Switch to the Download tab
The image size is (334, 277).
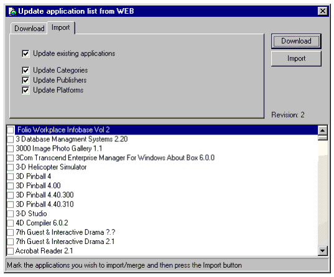29,29
